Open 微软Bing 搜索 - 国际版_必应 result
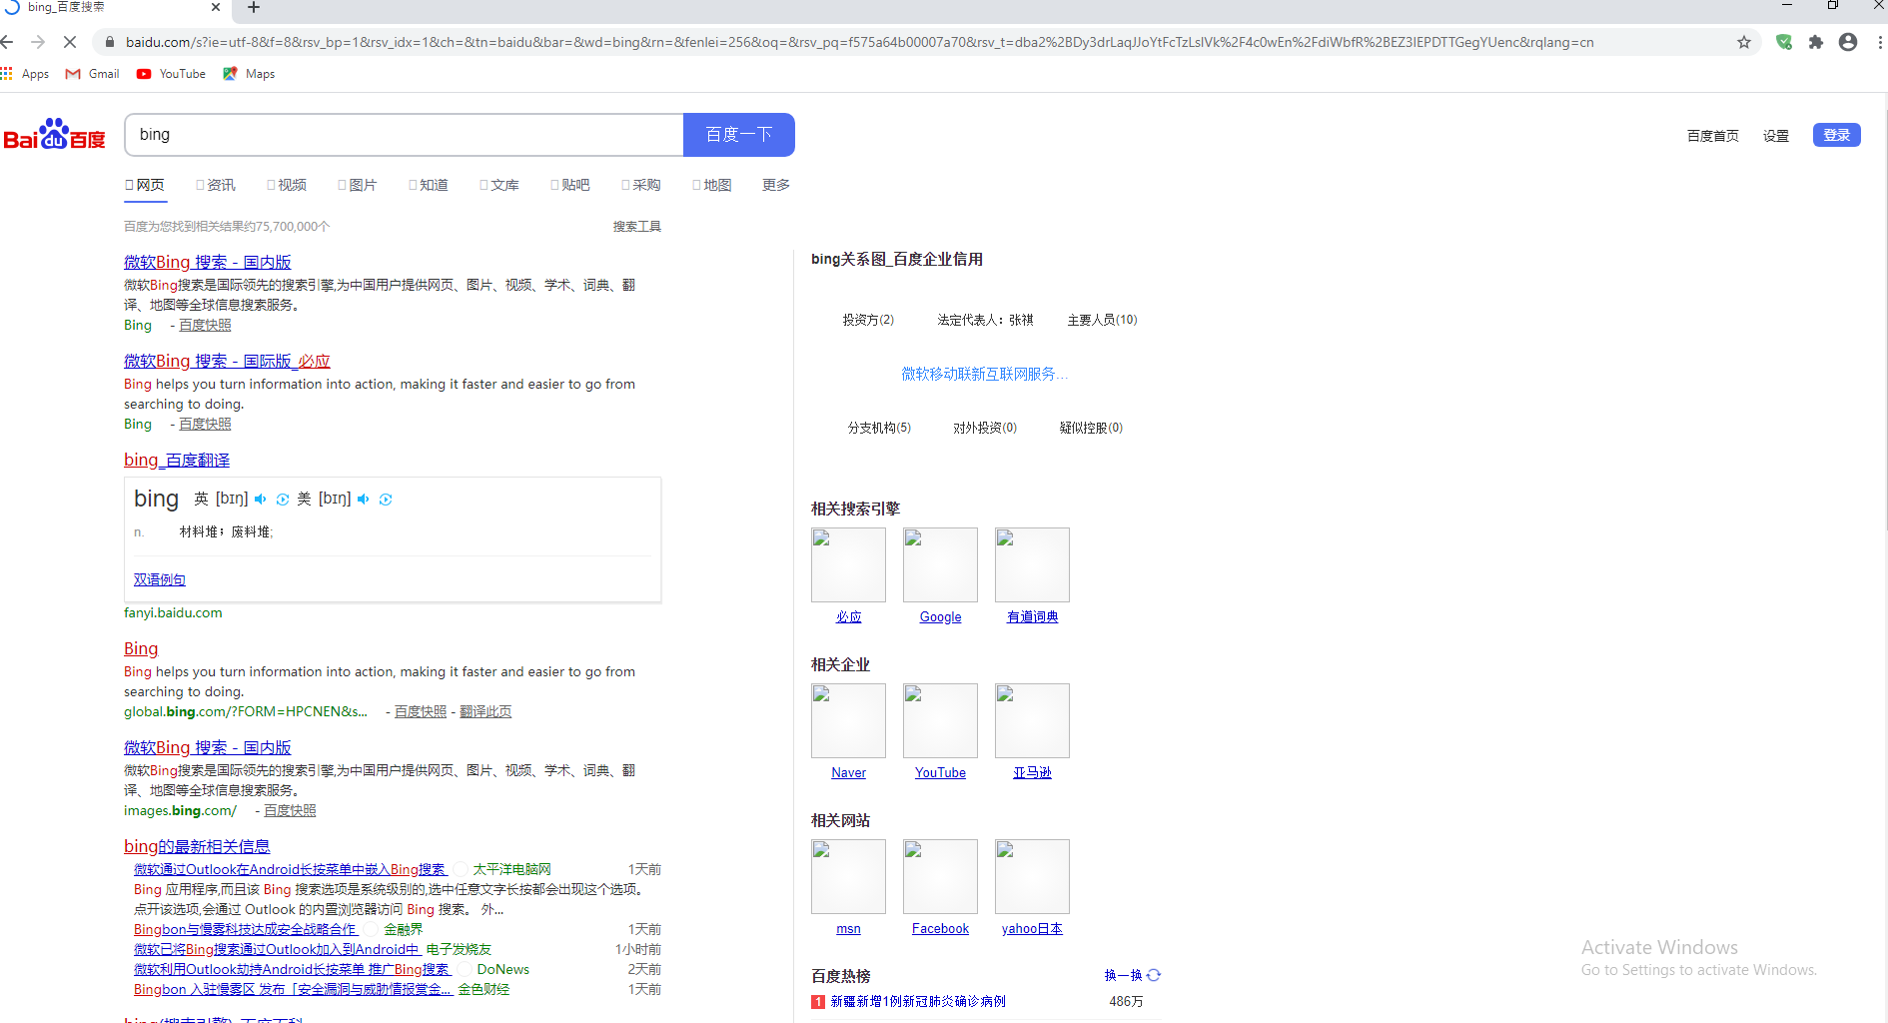The image size is (1888, 1023). [x=227, y=361]
